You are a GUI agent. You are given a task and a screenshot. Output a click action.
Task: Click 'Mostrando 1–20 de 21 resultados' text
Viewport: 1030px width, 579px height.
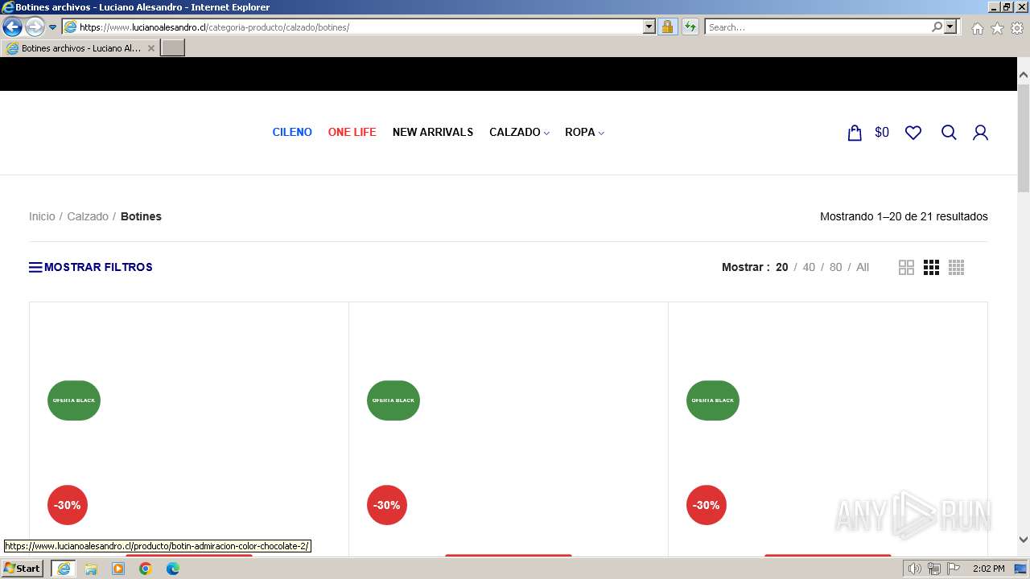pos(904,216)
